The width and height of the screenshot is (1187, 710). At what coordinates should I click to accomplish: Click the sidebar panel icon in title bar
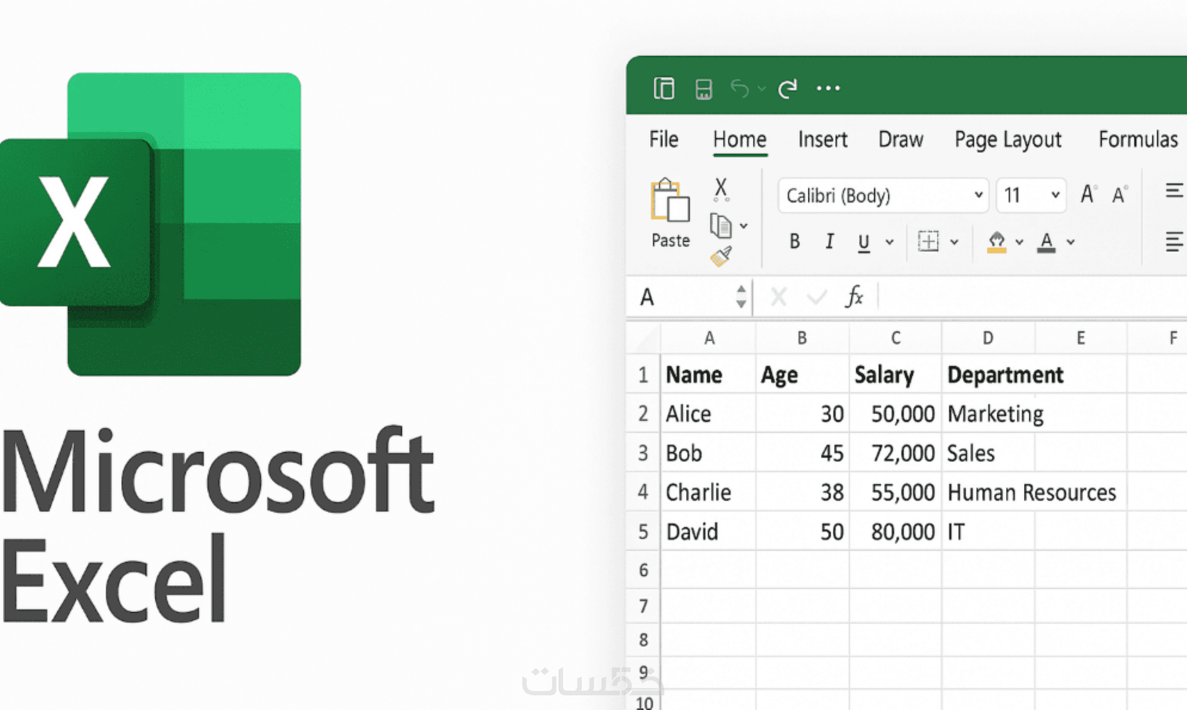pos(664,89)
